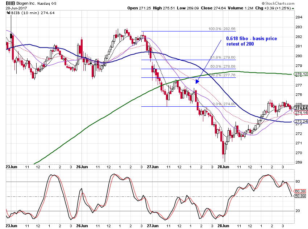The width and height of the screenshot is (308, 229).
Task: Click the 269 price axis label
Action: click(x=299, y=162)
